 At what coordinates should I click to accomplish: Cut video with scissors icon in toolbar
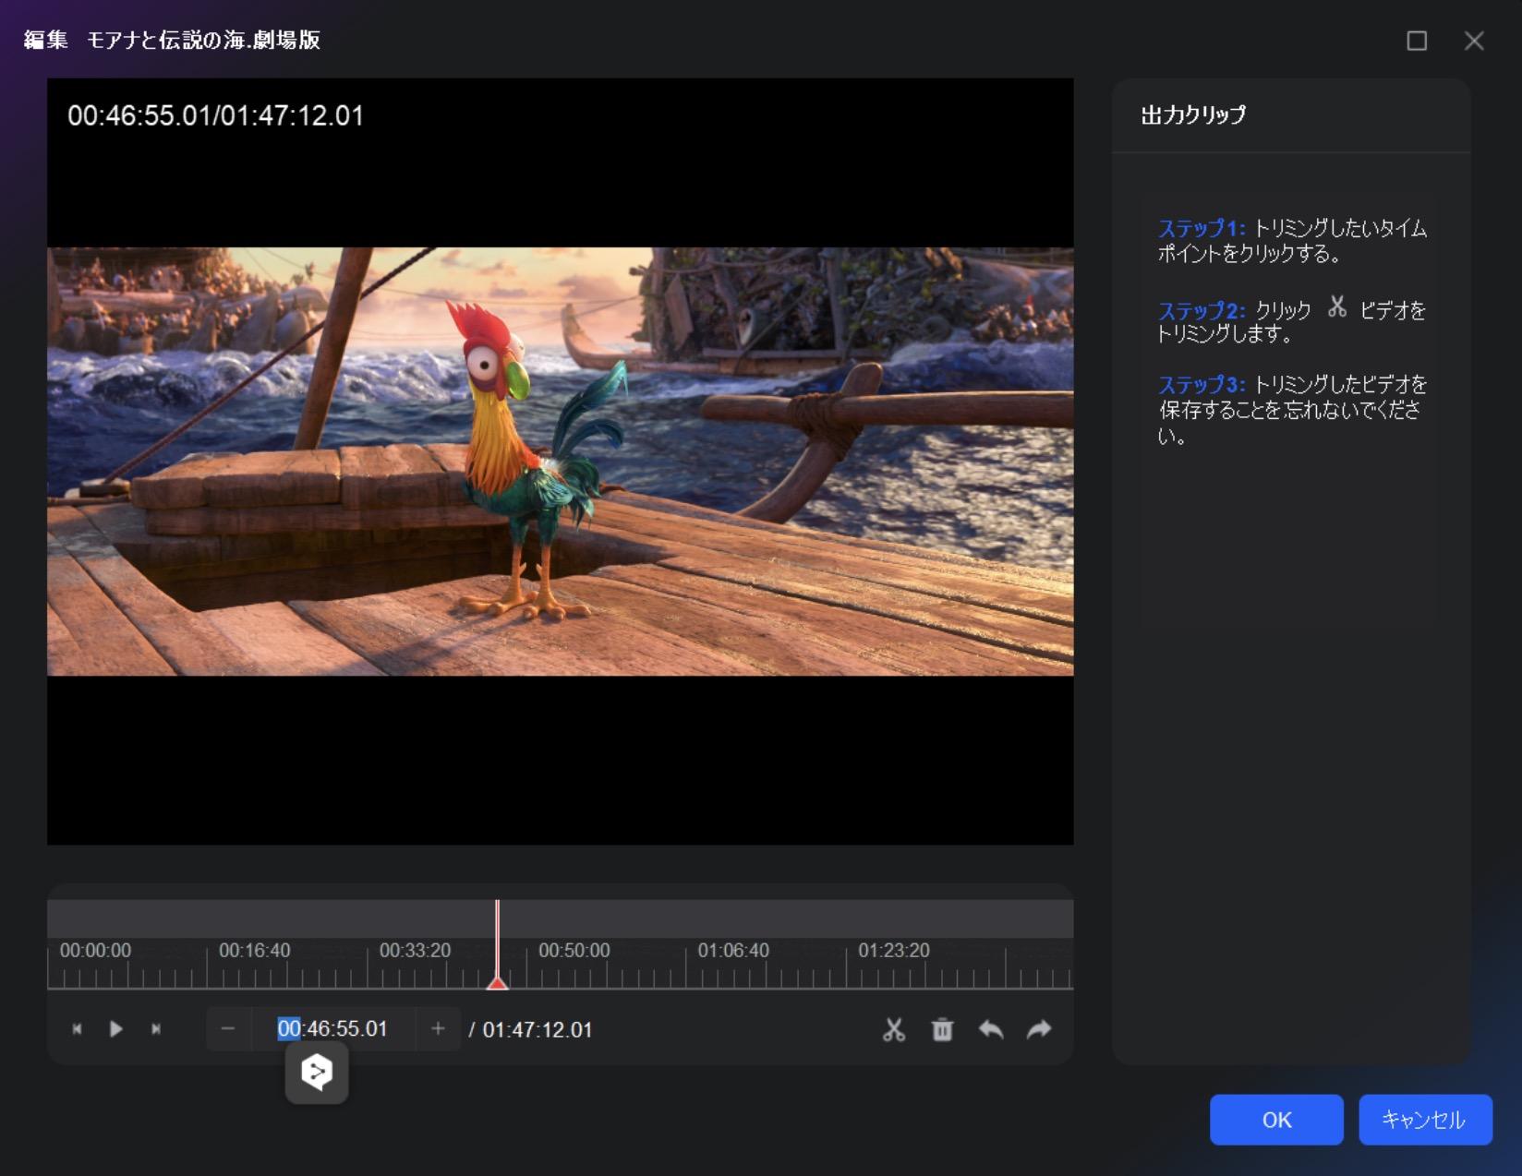click(894, 1029)
